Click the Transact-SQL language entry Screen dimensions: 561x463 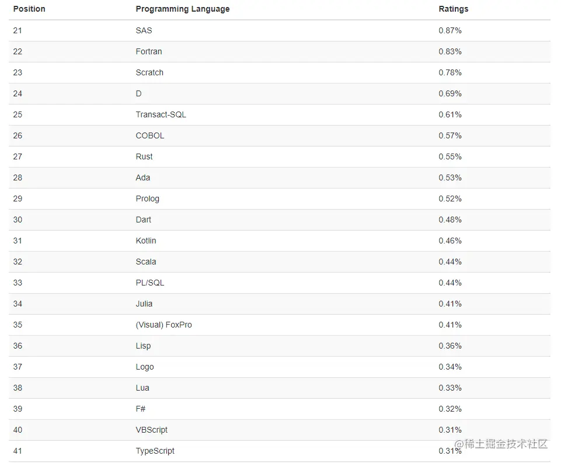(161, 114)
